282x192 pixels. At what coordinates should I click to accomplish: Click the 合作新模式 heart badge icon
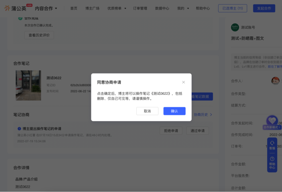(x=272, y=121)
